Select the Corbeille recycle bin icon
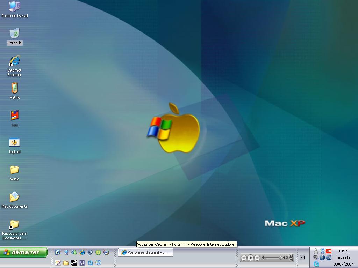The height and width of the screenshot is (268, 358). [x=15, y=36]
